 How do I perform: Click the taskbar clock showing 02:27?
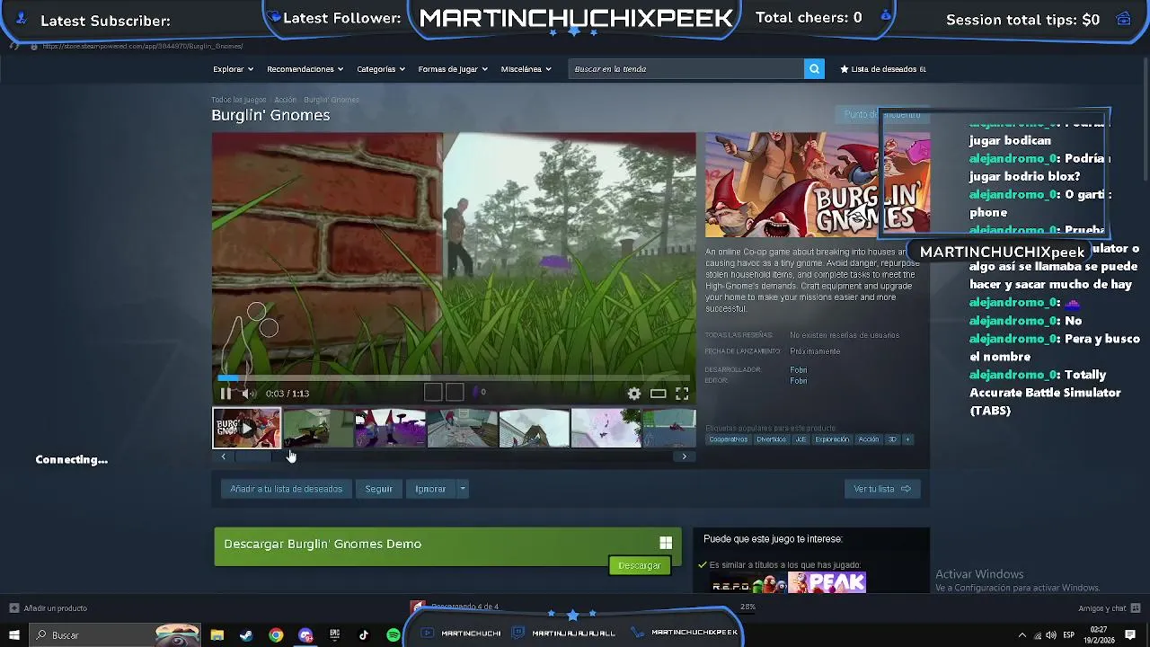(1098, 635)
